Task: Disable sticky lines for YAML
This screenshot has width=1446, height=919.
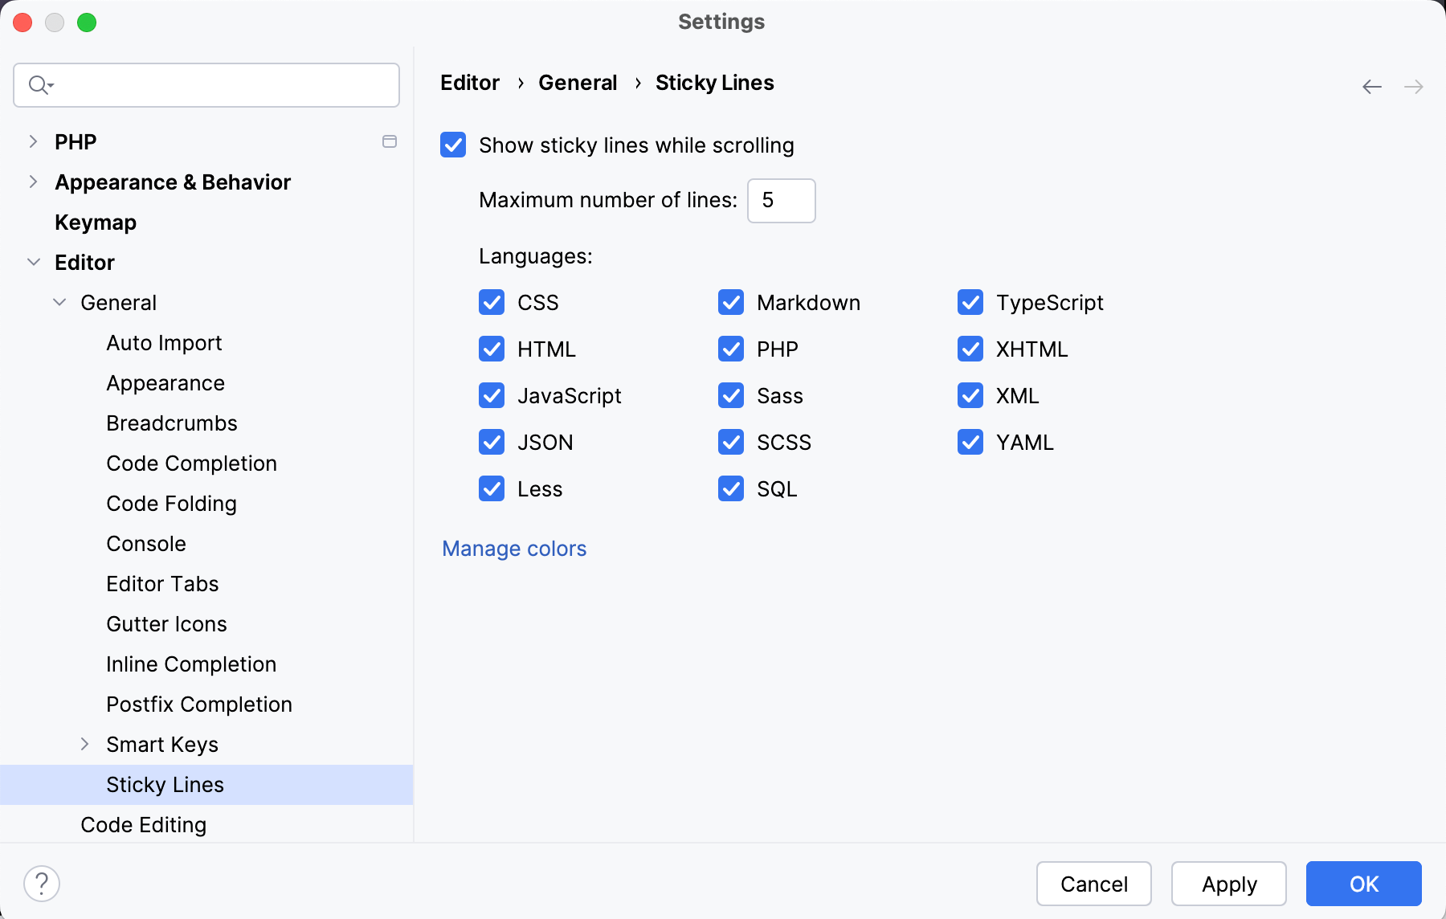Action: pos(970,442)
